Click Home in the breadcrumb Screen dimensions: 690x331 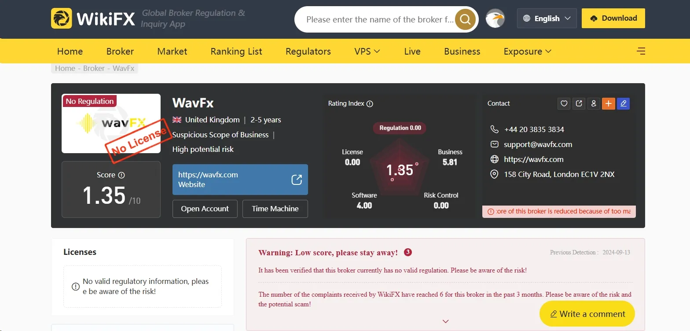(x=65, y=68)
